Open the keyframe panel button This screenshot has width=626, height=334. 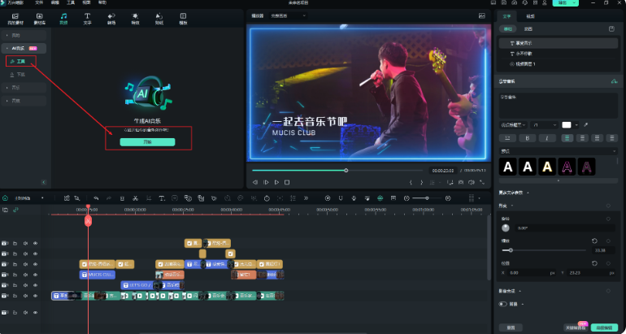click(x=576, y=327)
